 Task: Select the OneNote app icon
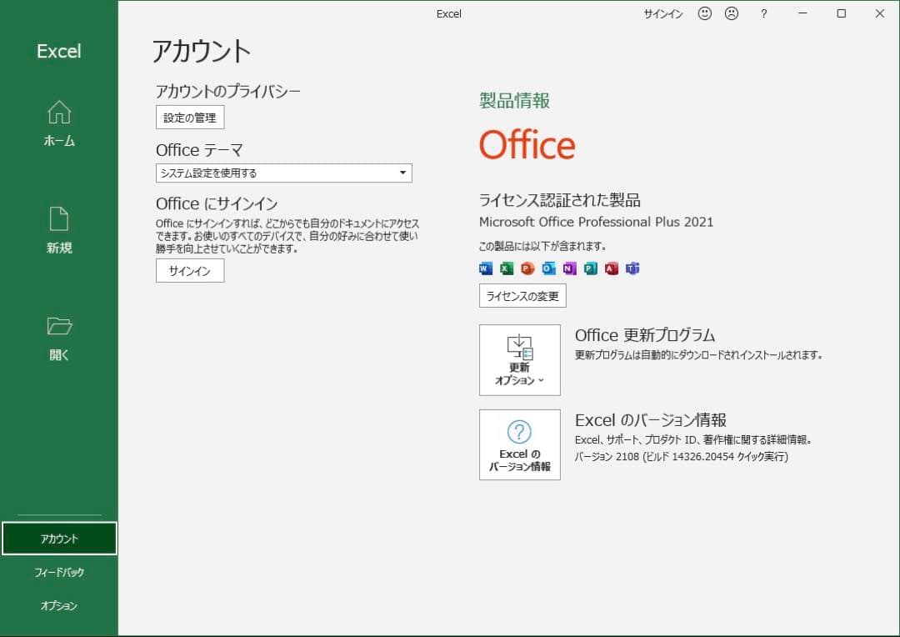point(569,268)
